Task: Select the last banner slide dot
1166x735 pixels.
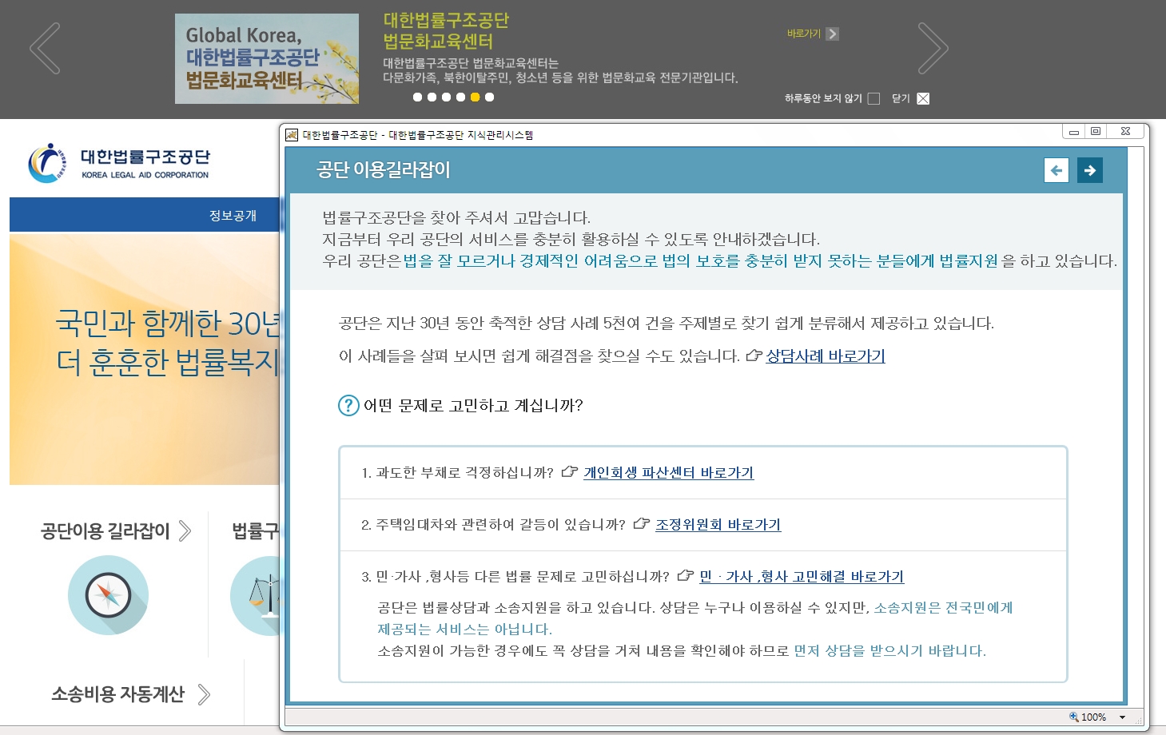Action: [489, 97]
